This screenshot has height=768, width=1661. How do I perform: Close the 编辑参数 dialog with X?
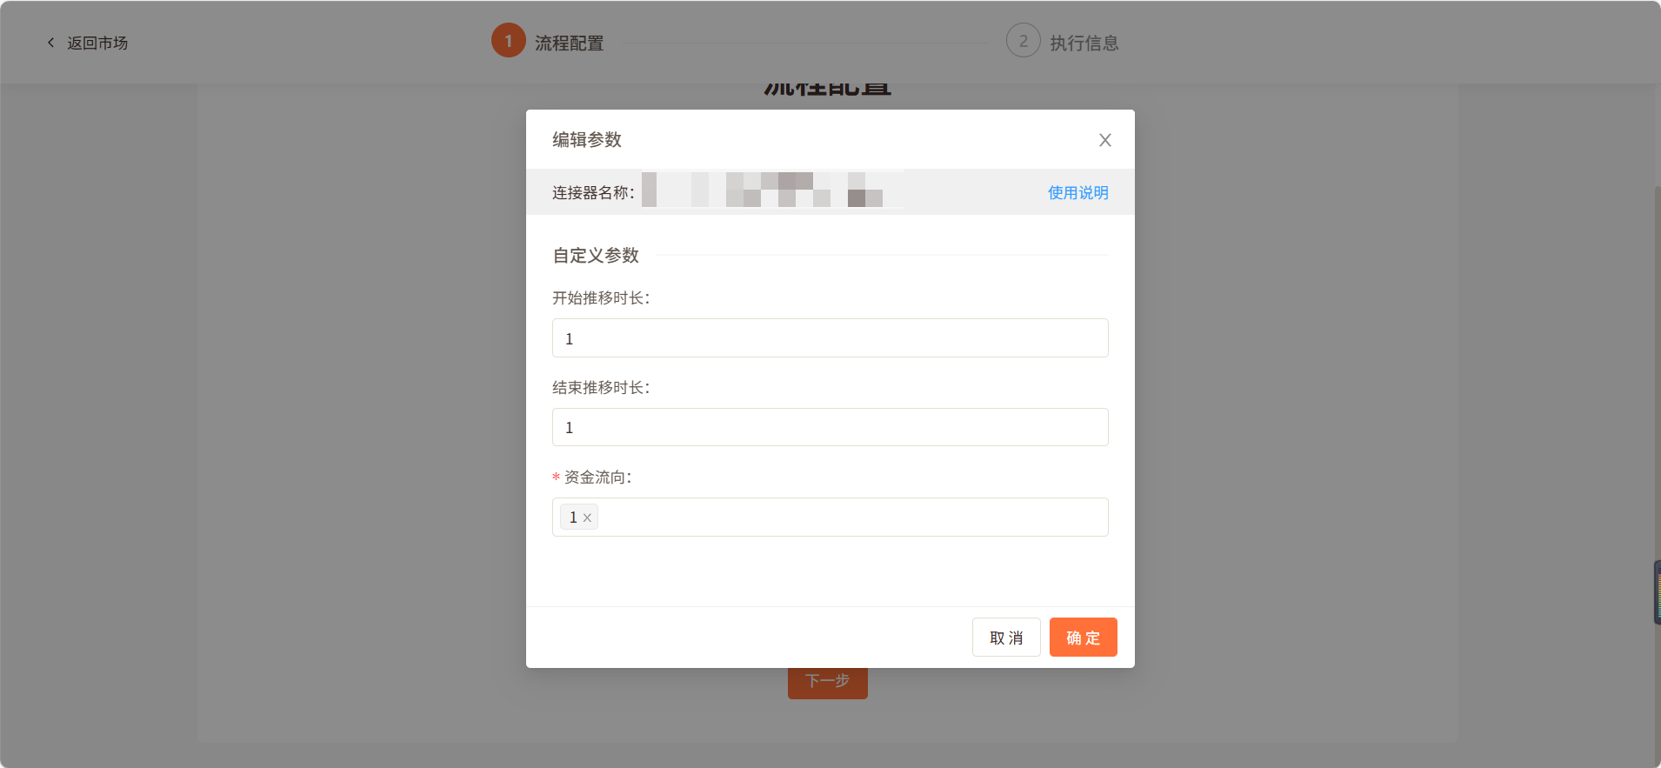(x=1104, y=140)
